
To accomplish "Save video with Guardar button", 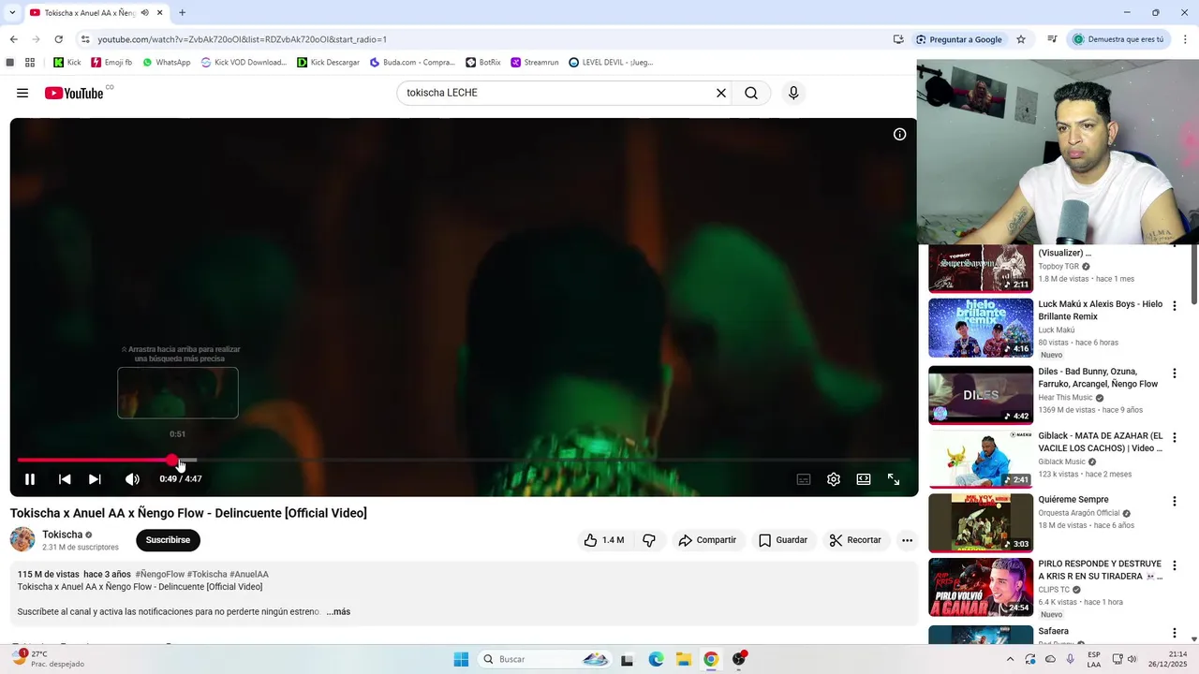I will click(783, 540).
